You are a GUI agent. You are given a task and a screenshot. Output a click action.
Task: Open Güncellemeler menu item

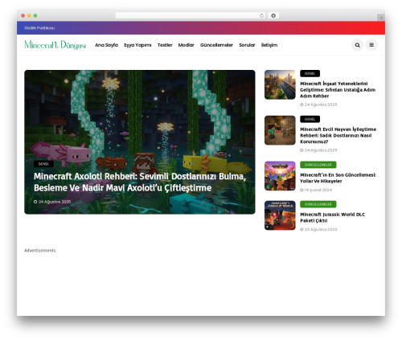(216, 45)
